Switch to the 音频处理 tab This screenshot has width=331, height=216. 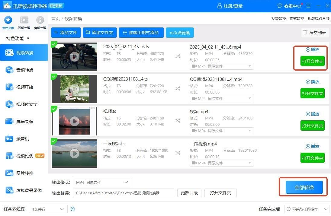pyautogui.click(x=40, y=22)
